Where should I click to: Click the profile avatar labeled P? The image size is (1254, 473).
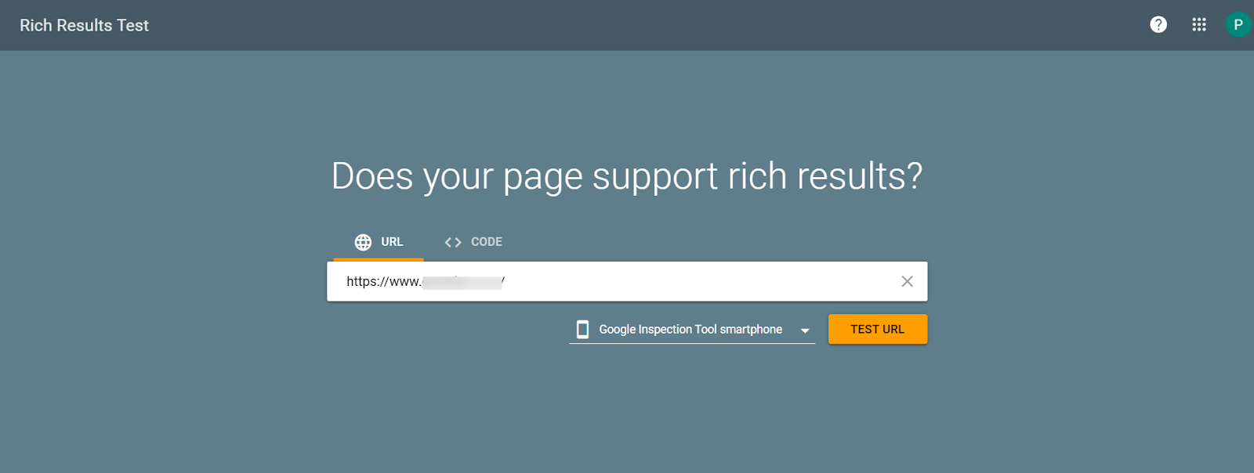coord(1238,25)
